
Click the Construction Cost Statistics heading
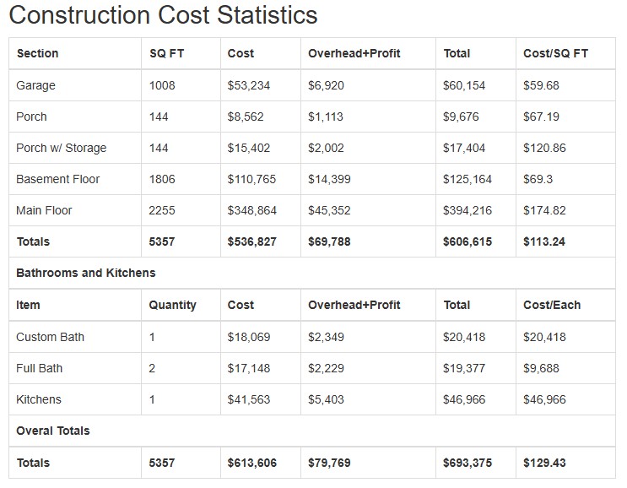tap(164, 15)
